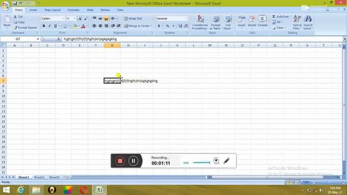Open Format as Table gallery
347x195 pixels.
tap(215, 22)
